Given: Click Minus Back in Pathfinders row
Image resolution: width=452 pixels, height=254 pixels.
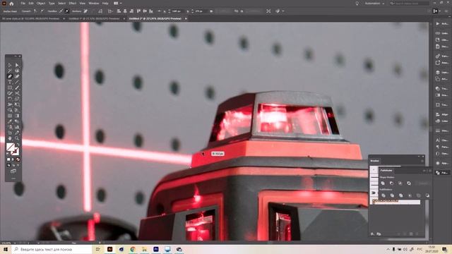Looking at the screenshot, I should (427, 195).
